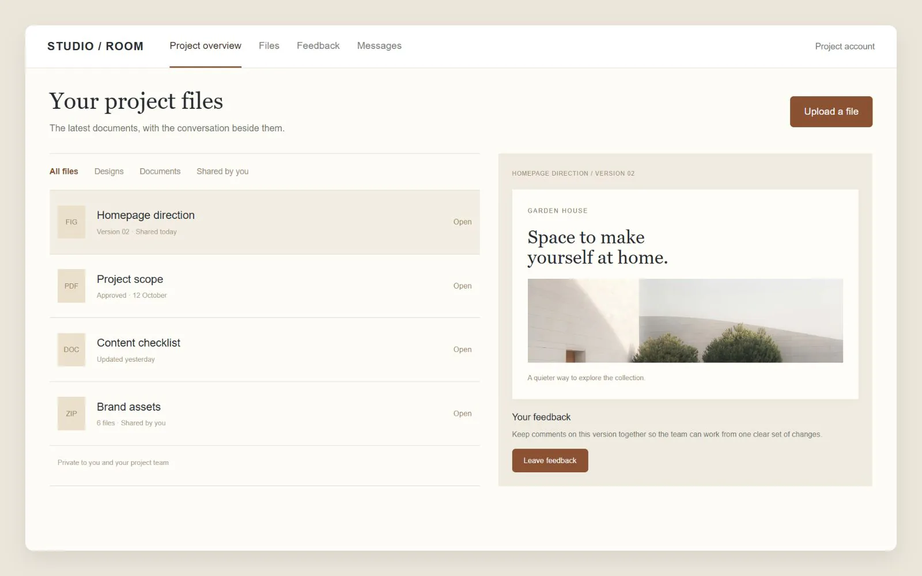Click the FIG file type badge
This screenshot has height=576, width=922.
[71, 222]
